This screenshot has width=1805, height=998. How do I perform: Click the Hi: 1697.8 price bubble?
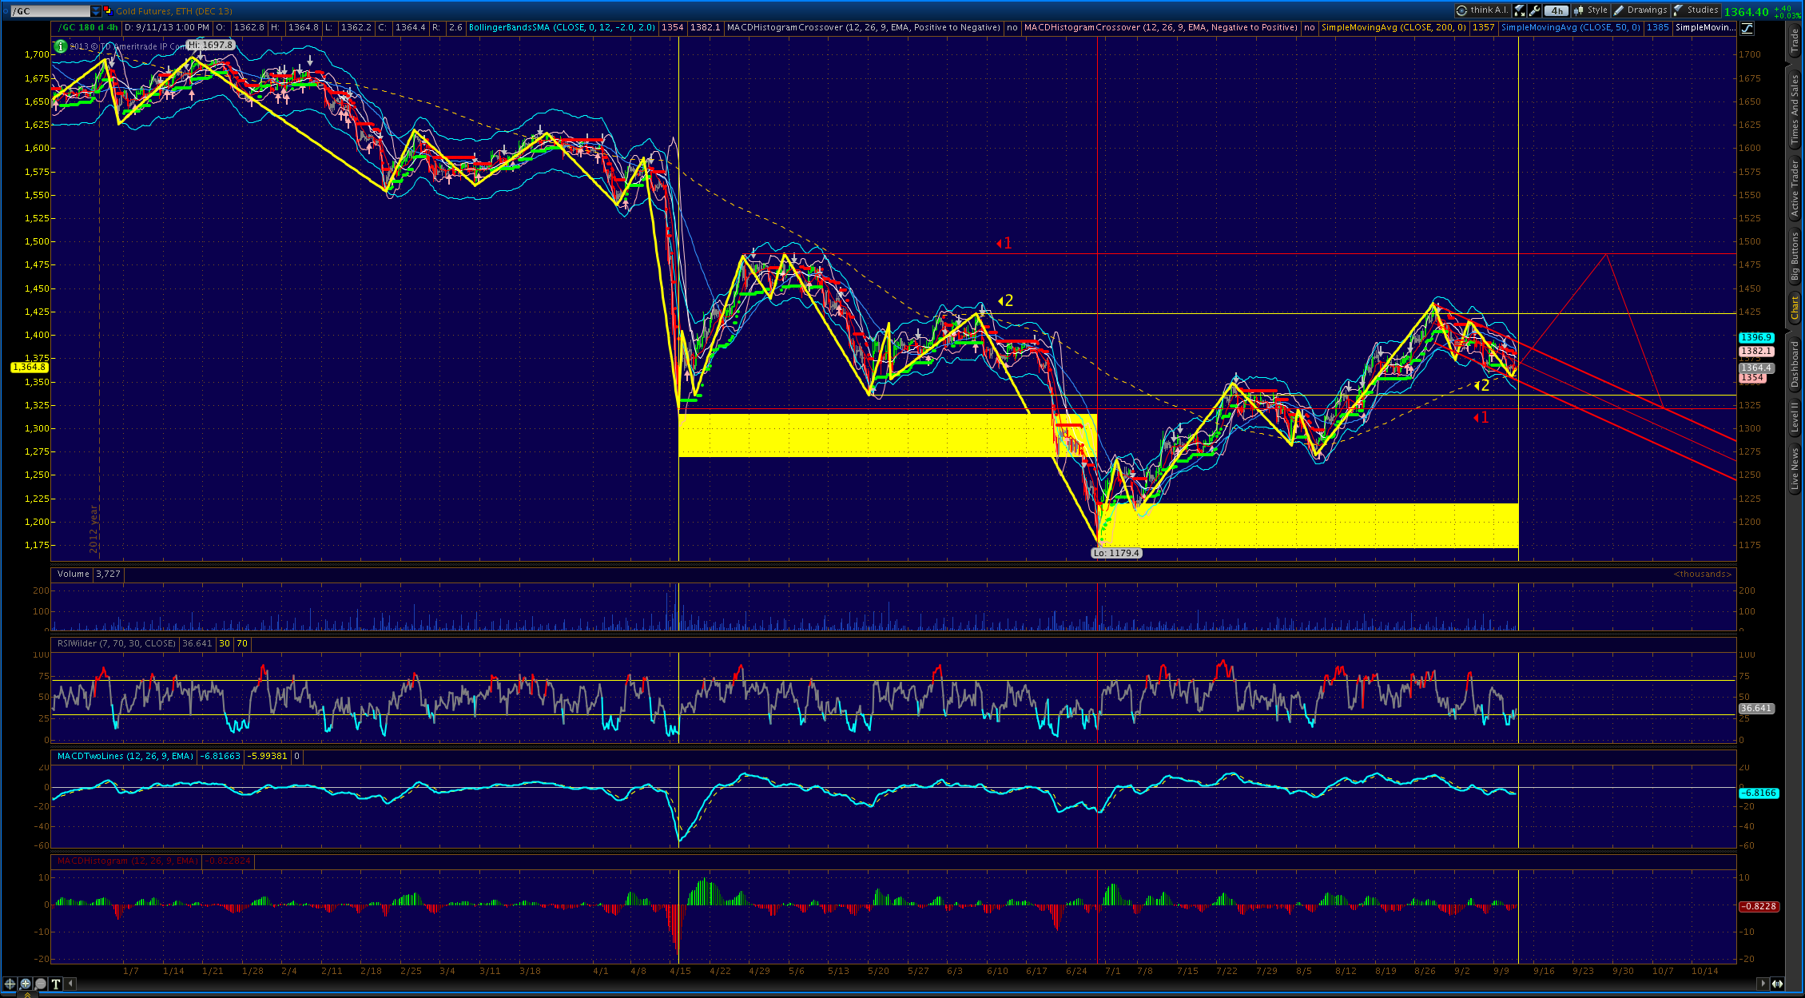click(211, 46)
